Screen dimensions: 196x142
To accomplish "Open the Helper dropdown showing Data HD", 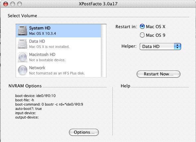I will click(160, 47).
